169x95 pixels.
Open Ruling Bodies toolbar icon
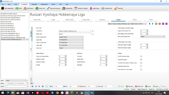pyautogui.click(x=64, y=8)
